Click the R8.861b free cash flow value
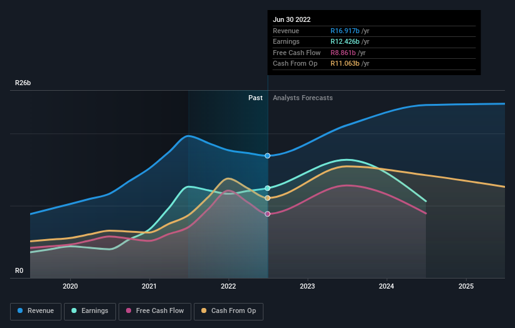 click(x=343, y=53)
